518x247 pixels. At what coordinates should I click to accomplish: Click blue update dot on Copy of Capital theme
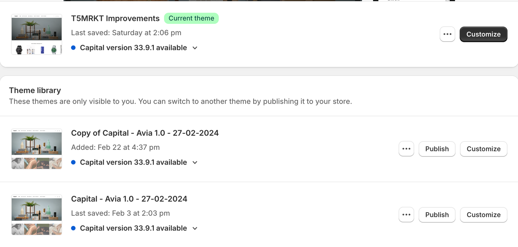pos(73,162)
